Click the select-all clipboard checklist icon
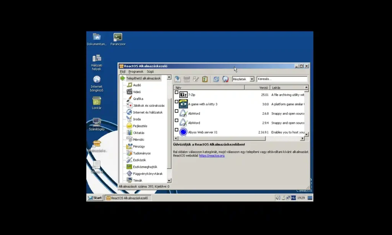The width and height of the screenshot is (392, 235). click(205, 79)
